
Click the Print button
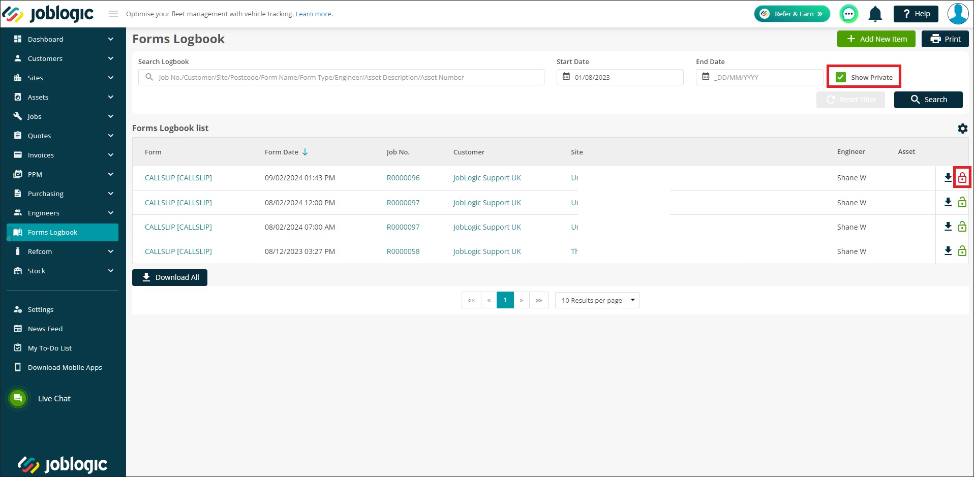click(x=945, y=39)
